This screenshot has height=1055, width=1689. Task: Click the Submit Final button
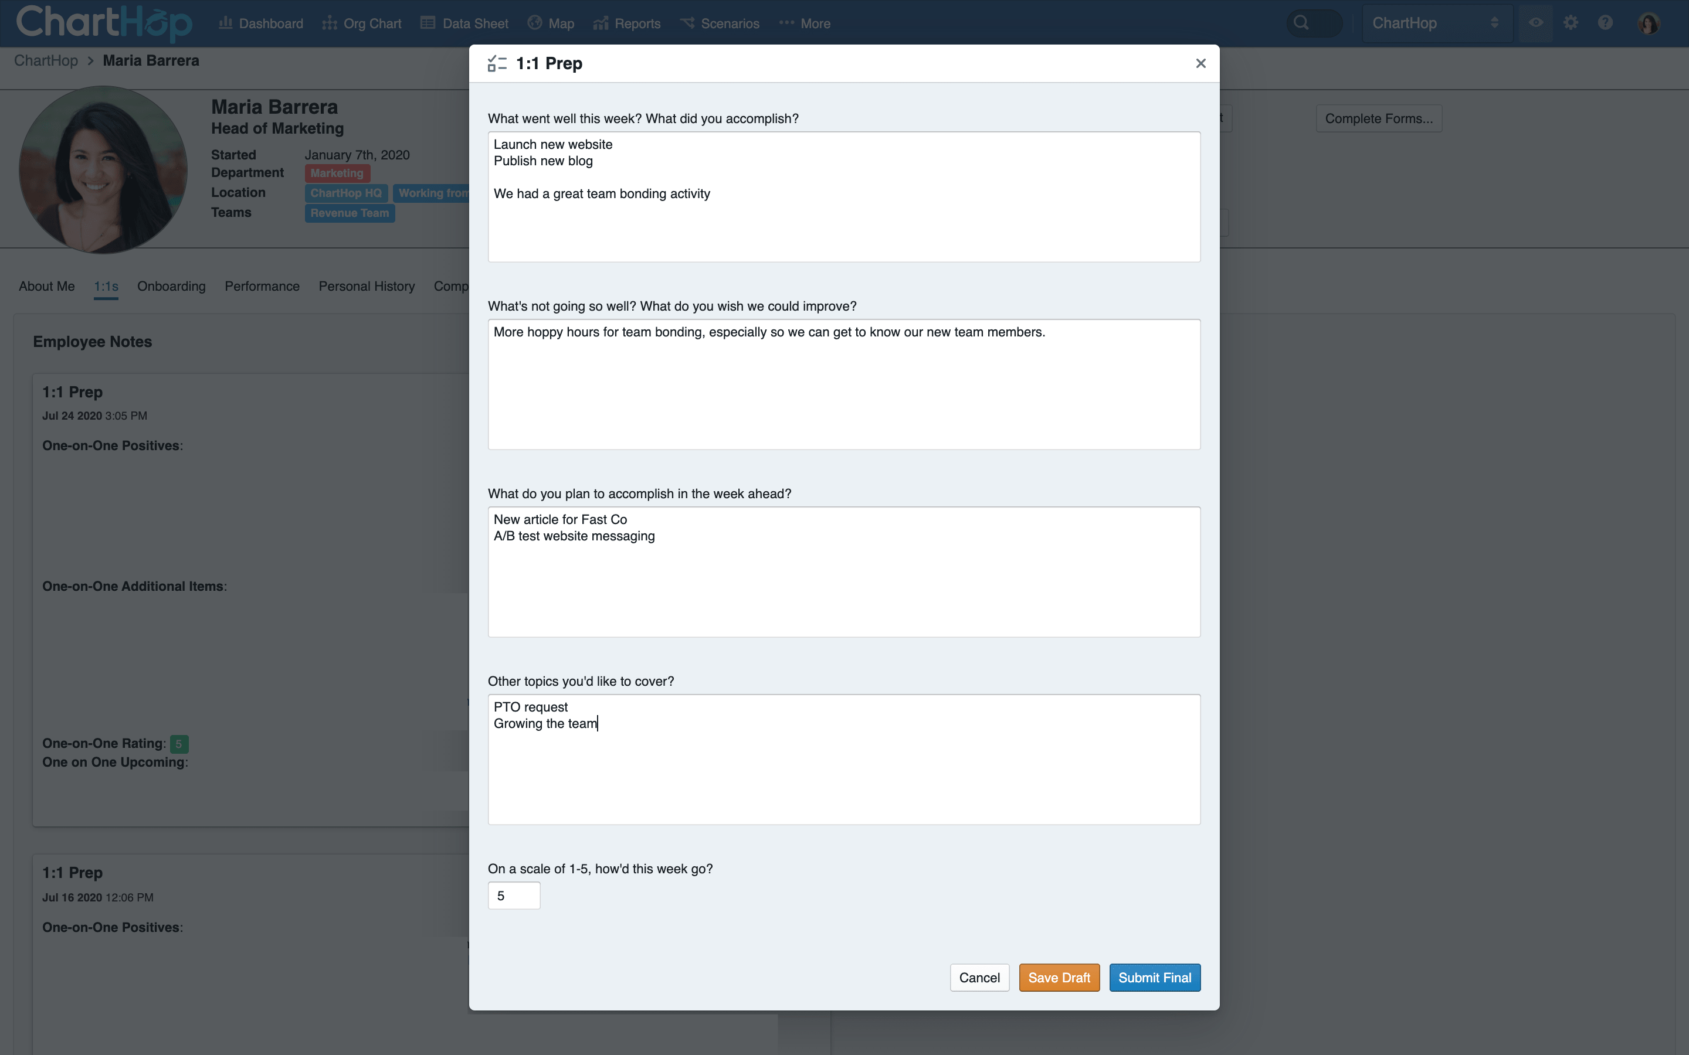(1154, 977)
